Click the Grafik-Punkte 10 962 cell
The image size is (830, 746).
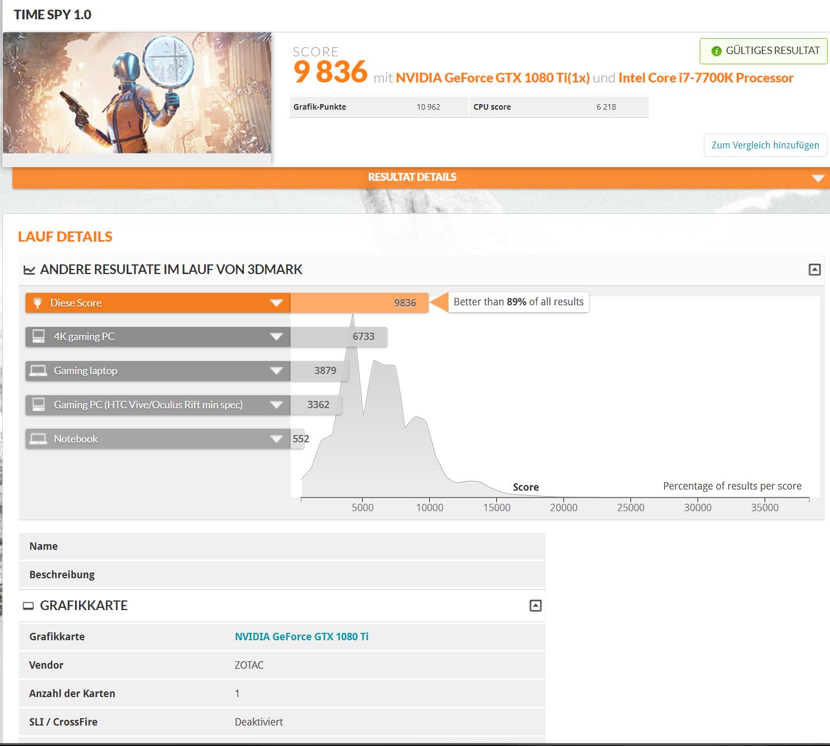tap(379, 107)
